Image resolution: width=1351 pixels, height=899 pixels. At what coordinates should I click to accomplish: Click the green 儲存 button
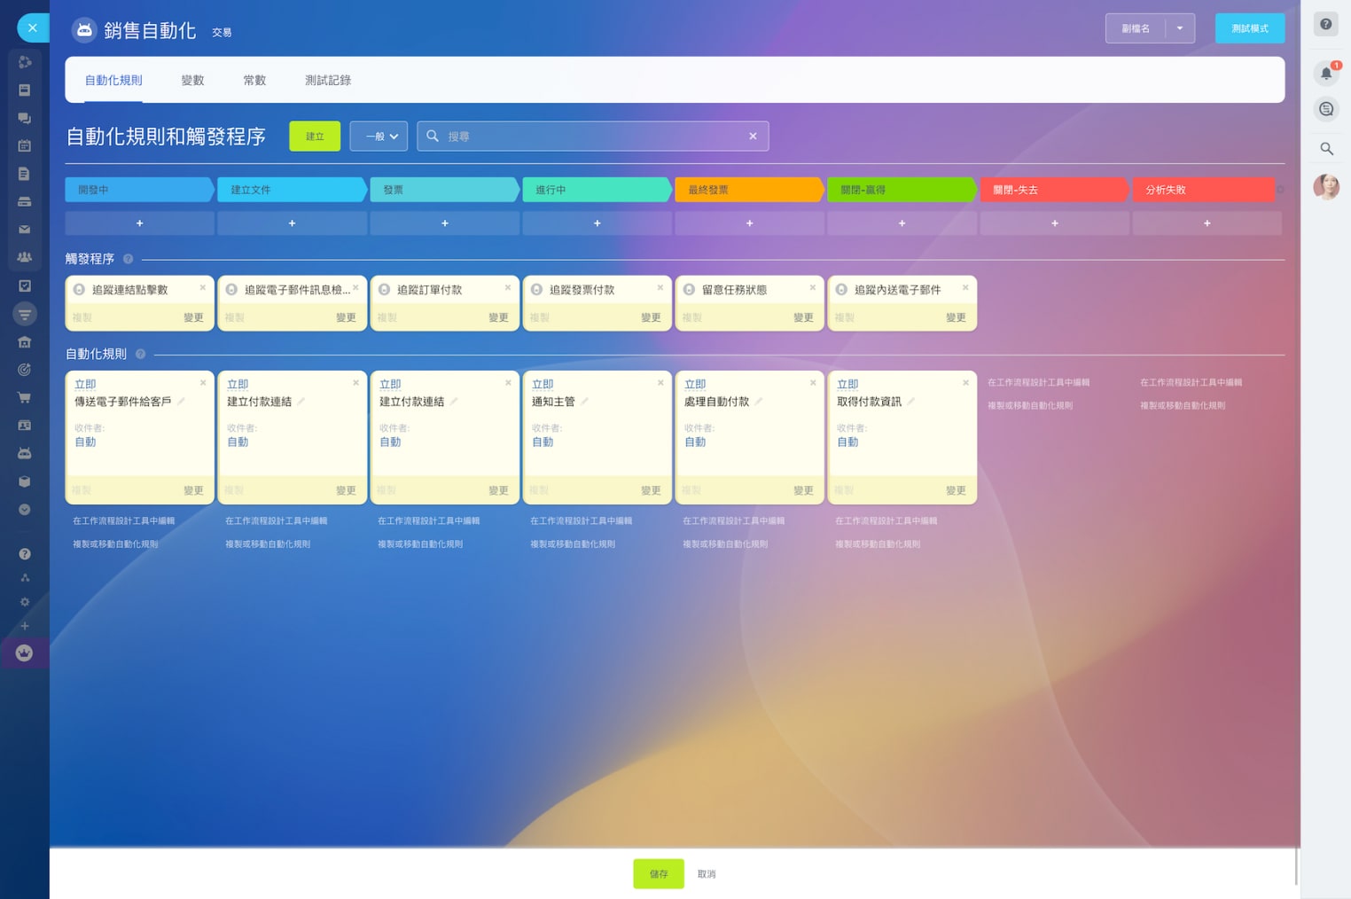coord(658,873)
